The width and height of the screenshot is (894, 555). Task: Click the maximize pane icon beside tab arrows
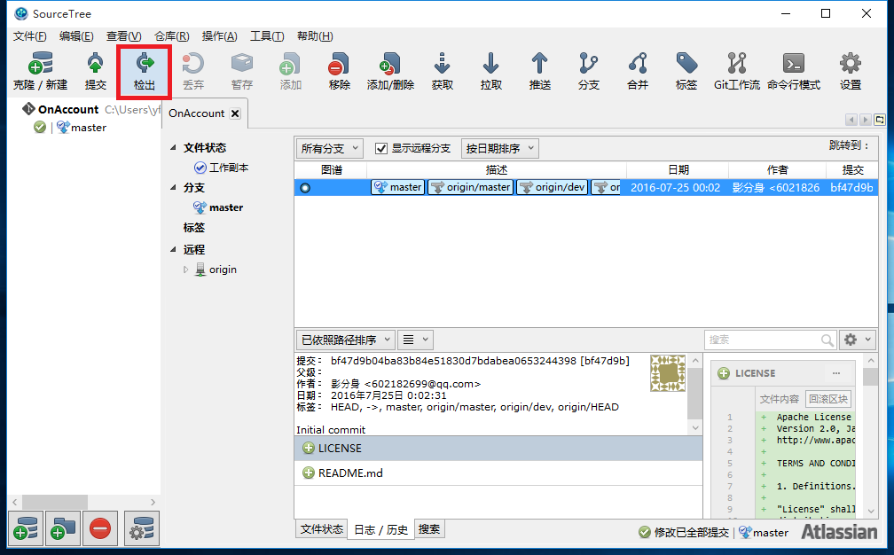pyautogui.click(x=880, y=120)
